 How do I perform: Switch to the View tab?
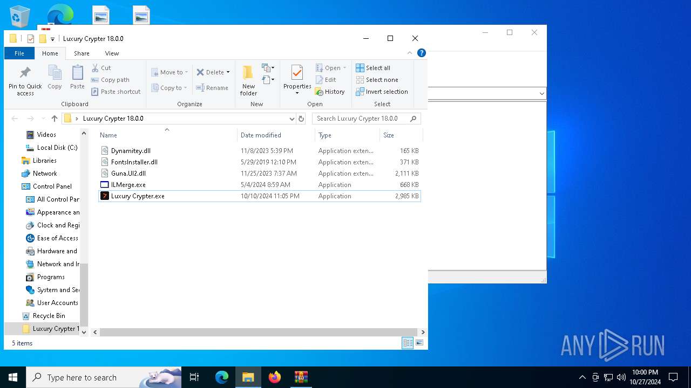(x=112, y=53)
